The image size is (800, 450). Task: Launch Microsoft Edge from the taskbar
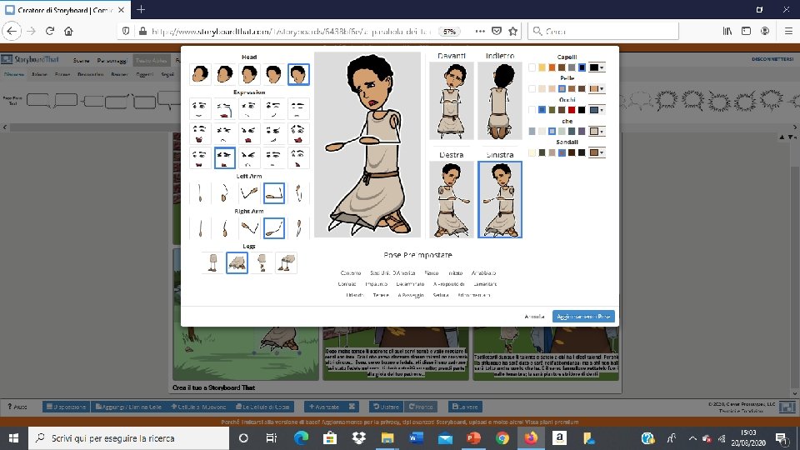(x=301, y=438)
